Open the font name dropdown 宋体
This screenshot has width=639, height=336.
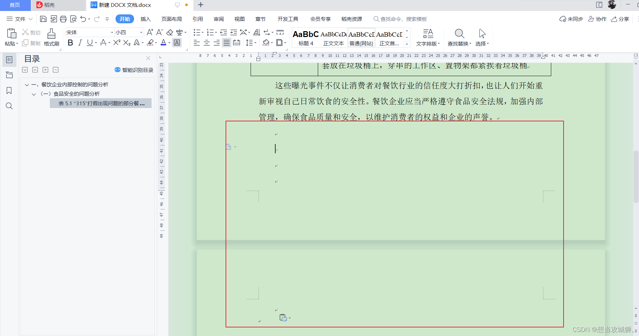click(112, 32)
